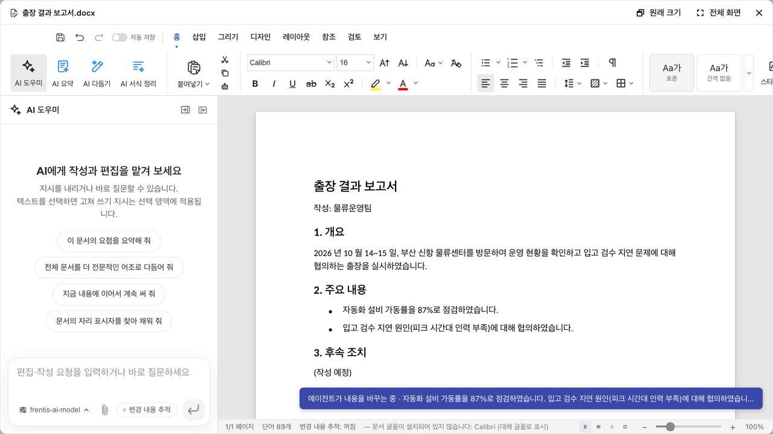Open the 디자인 ribbon tab
The height and width of the screenshot is (434, 773).
pyautogui.click(x=261, y=37)
